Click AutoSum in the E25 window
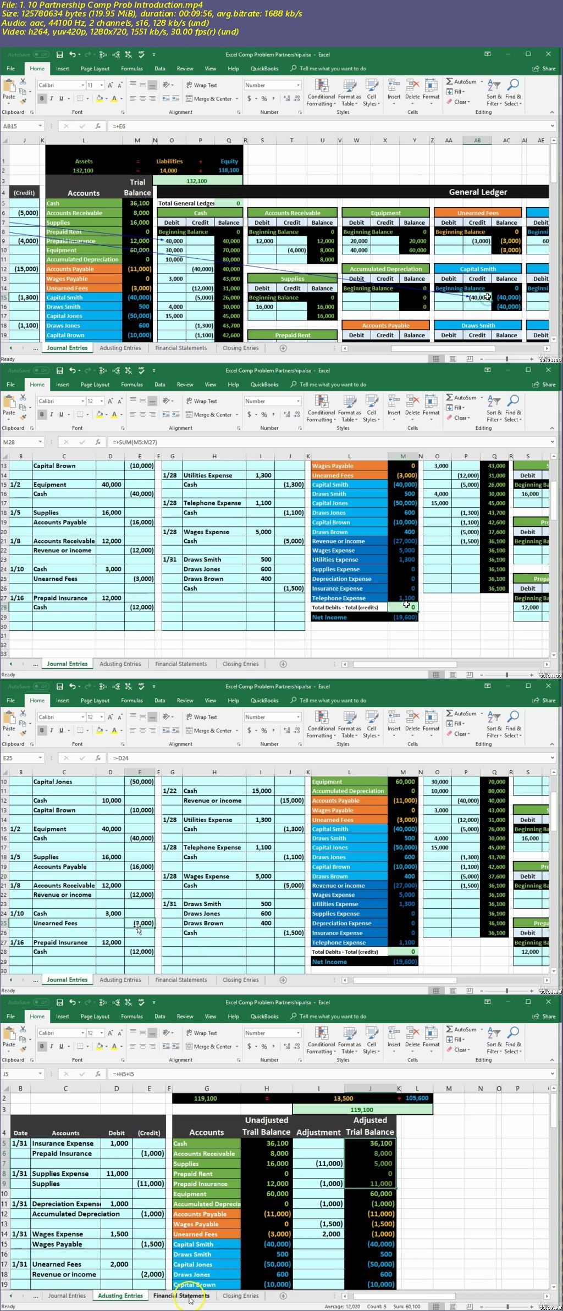This screenshot has height=1311, width=563. coord(462,713)
